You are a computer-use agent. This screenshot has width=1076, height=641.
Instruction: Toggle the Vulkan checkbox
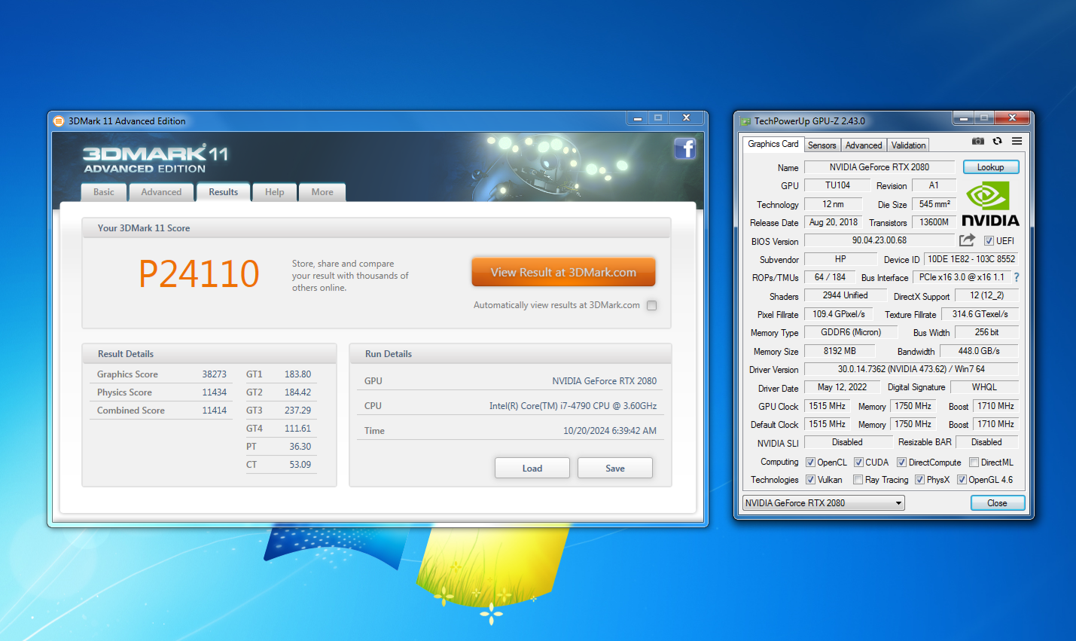(811, 480)
